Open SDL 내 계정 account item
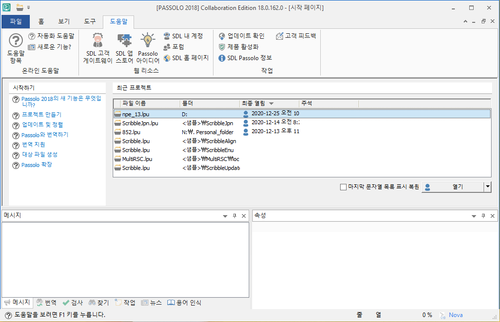This screenshot has width=500, height=322. tap(183, 36)
